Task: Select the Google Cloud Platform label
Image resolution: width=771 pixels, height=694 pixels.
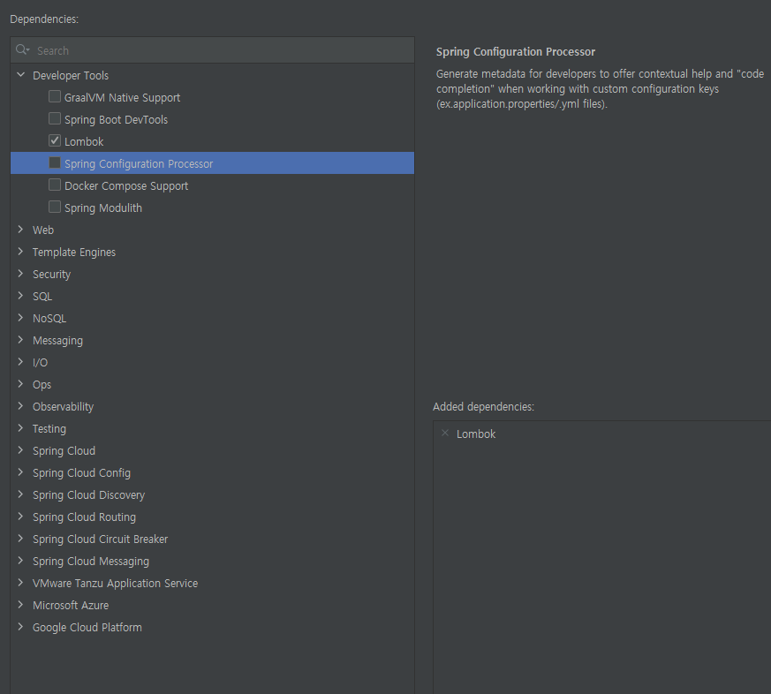Action: (87, 628)
